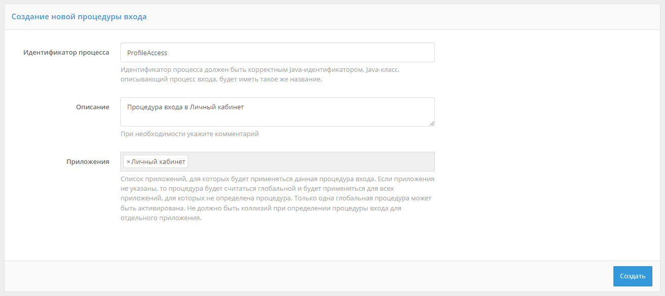Click the applications list explanation paragraph

click(277, 198)
